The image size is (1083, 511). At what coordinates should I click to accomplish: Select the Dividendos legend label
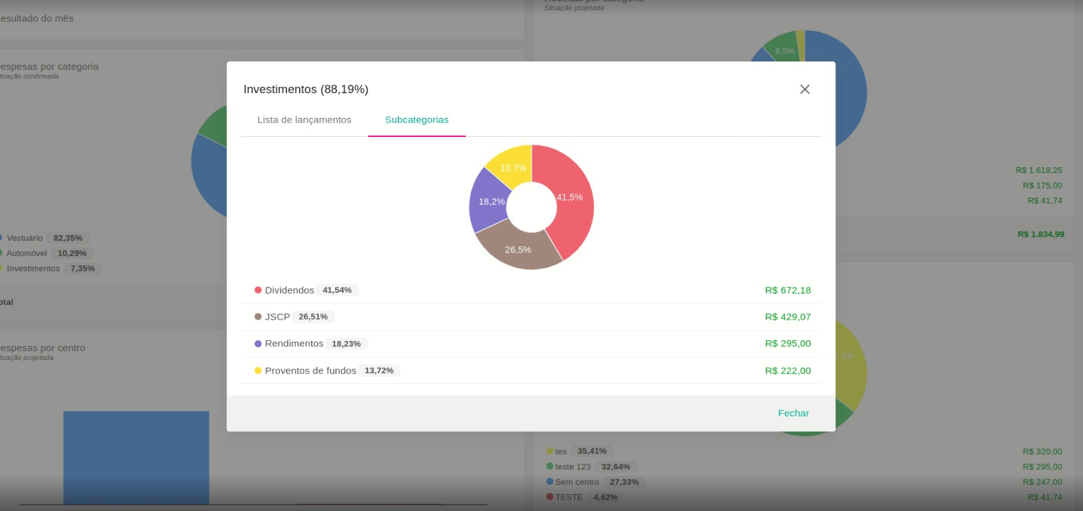(x=289, y=290)
